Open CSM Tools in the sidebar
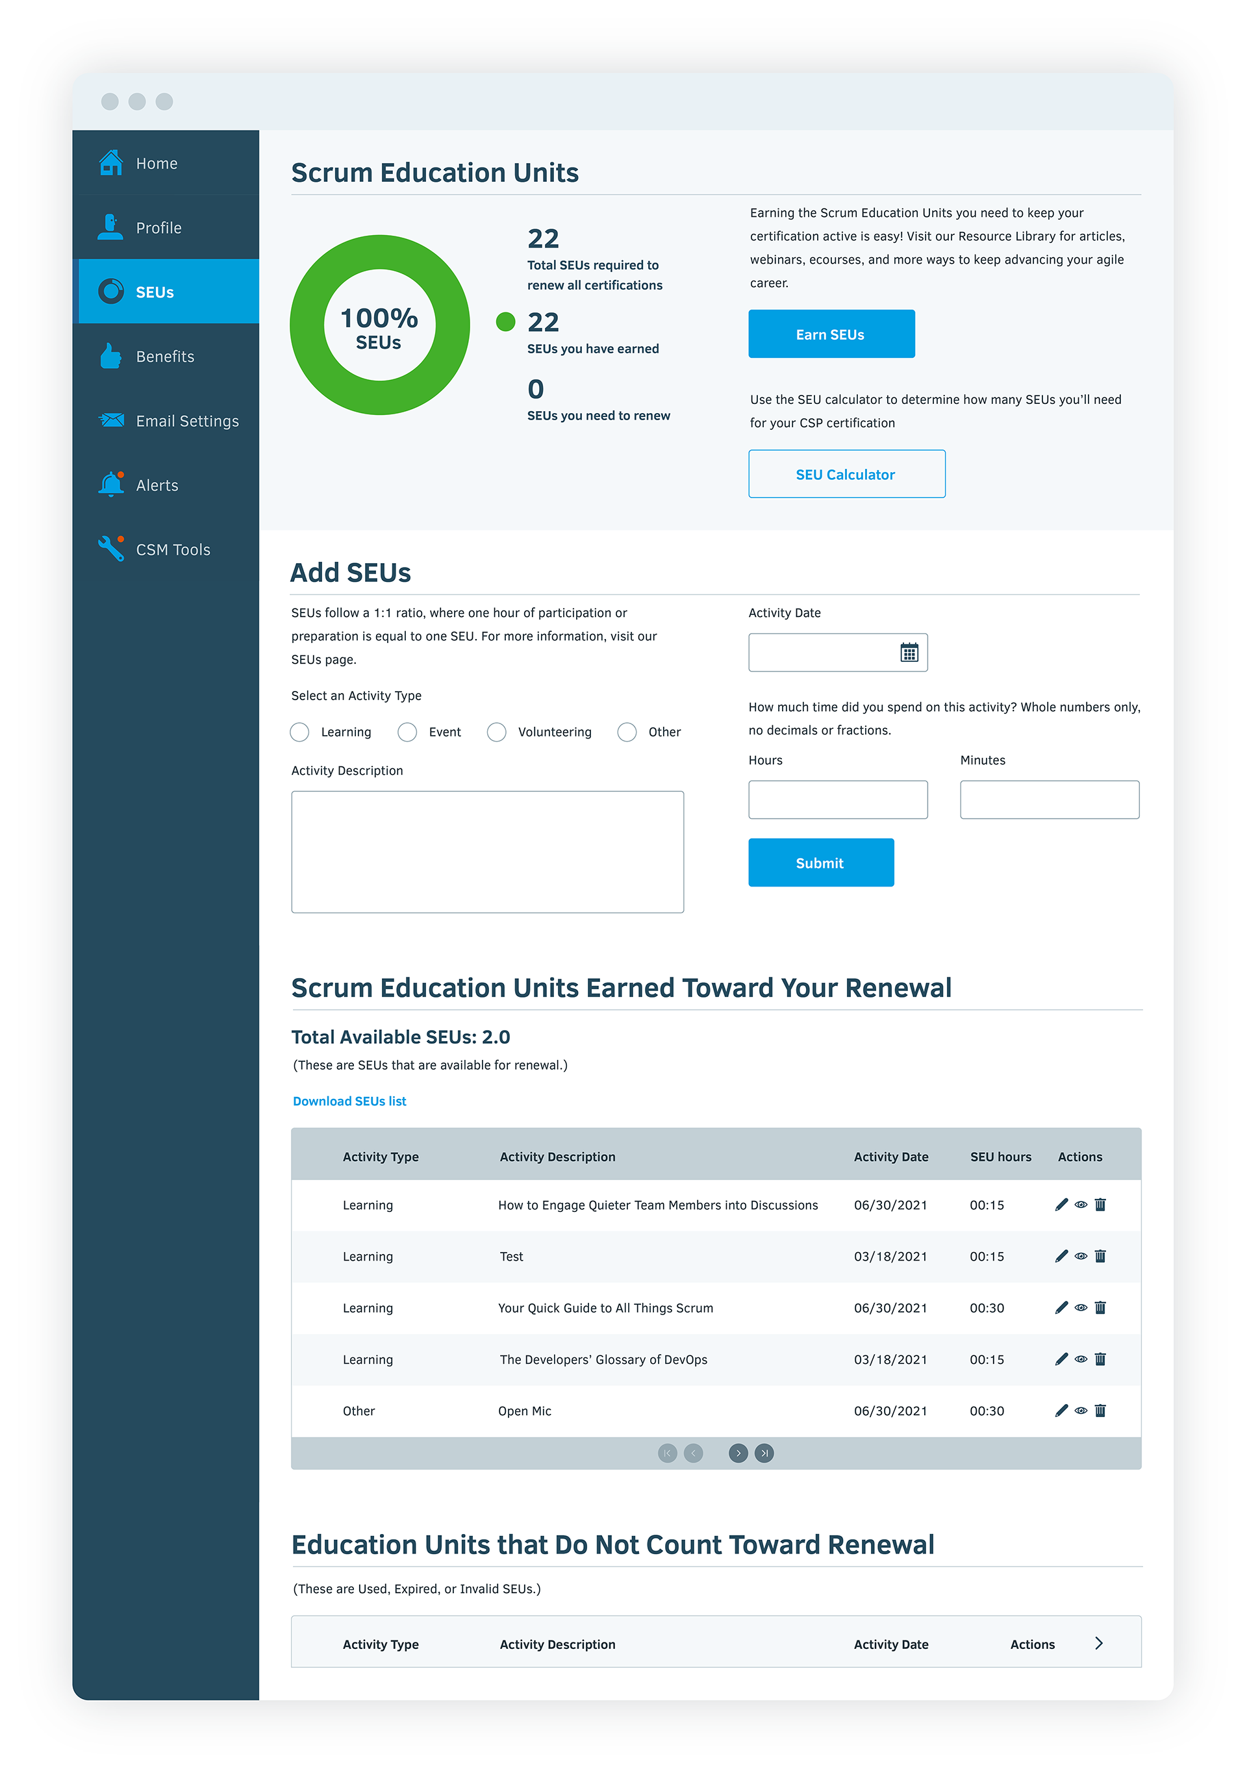The height and width of the screenshot is (1773, 1247). (166, 548)
